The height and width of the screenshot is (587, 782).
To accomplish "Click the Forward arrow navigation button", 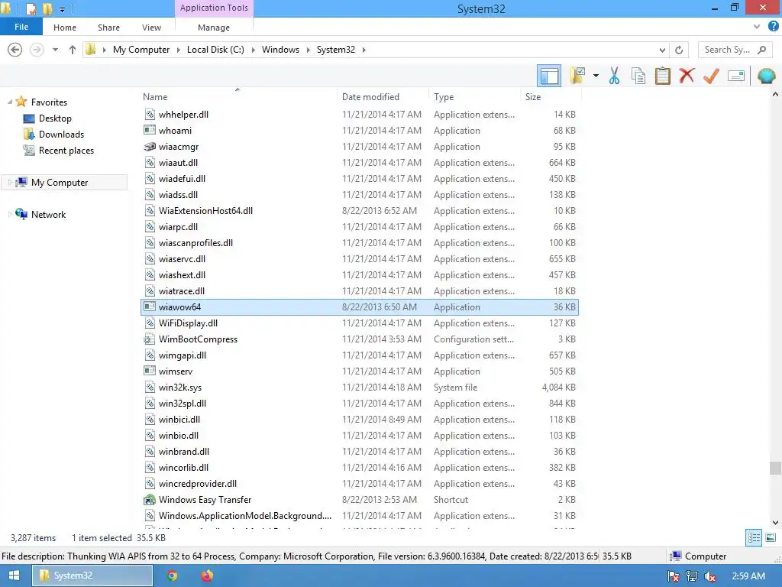I will pyautogui.click(x=37, y=50).
